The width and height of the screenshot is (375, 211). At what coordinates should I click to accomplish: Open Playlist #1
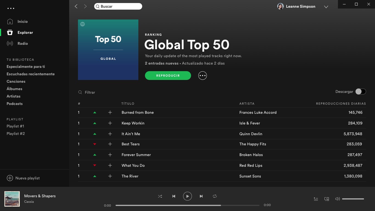pyautogui.click(x=15, y=126)
